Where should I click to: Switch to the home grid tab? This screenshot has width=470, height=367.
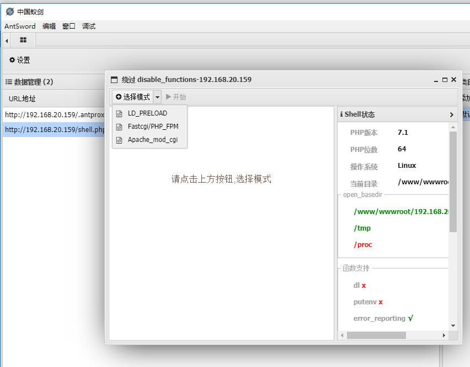tap(23, 40)
